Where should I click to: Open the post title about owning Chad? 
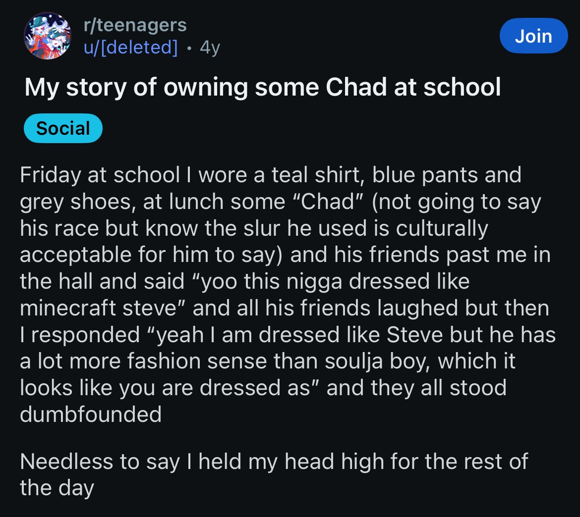pyautogui.click(x=263, y=87)
